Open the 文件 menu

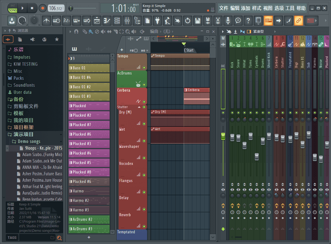coord(223,8)
